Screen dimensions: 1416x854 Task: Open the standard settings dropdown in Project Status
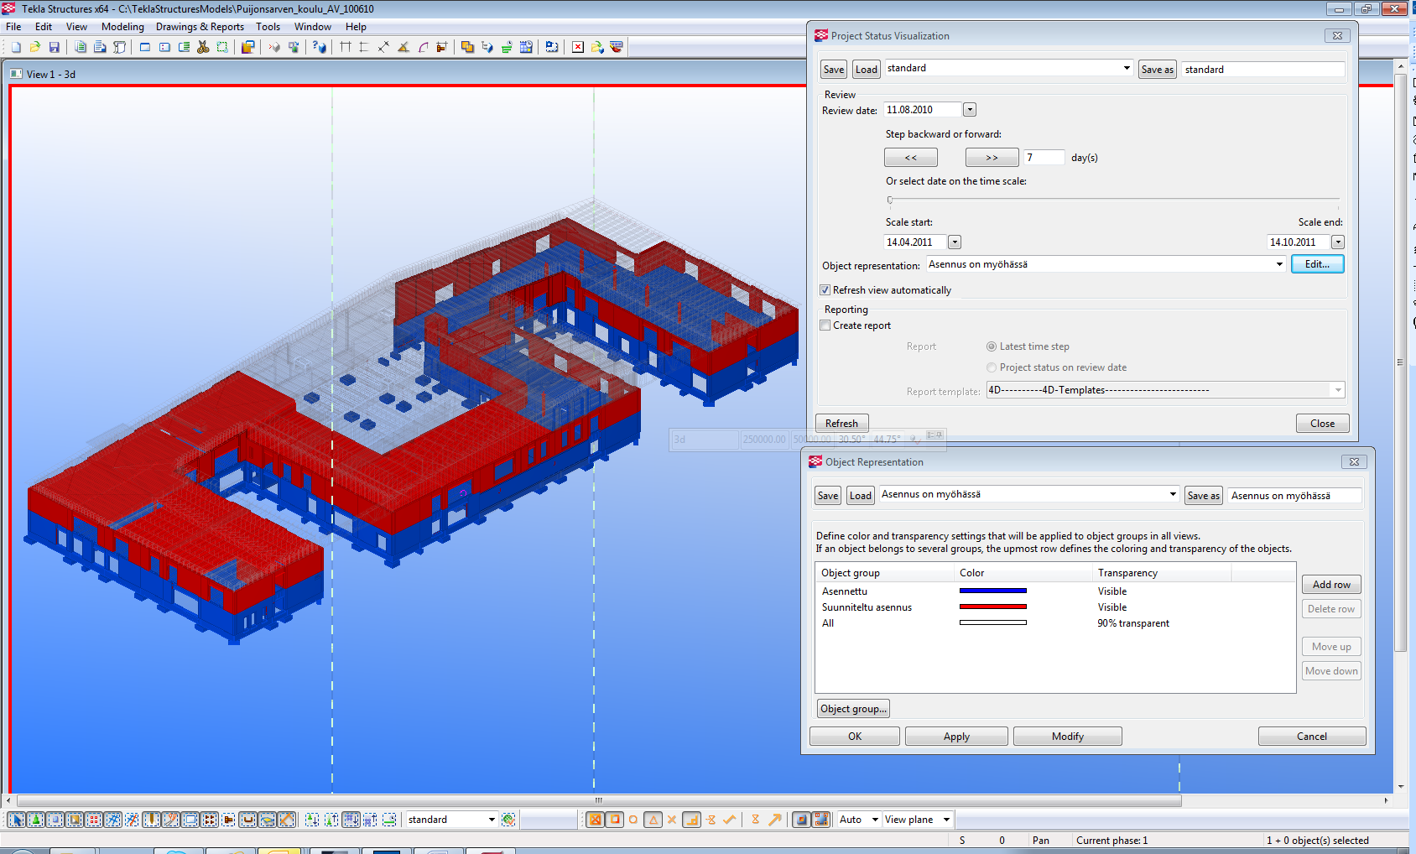(1127, 68)
